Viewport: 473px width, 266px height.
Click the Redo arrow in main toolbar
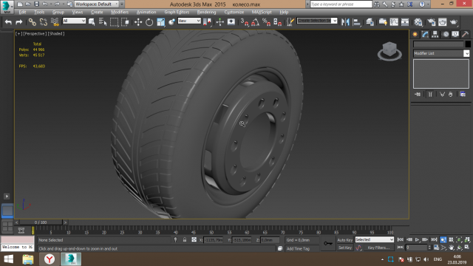coord(19,22)
